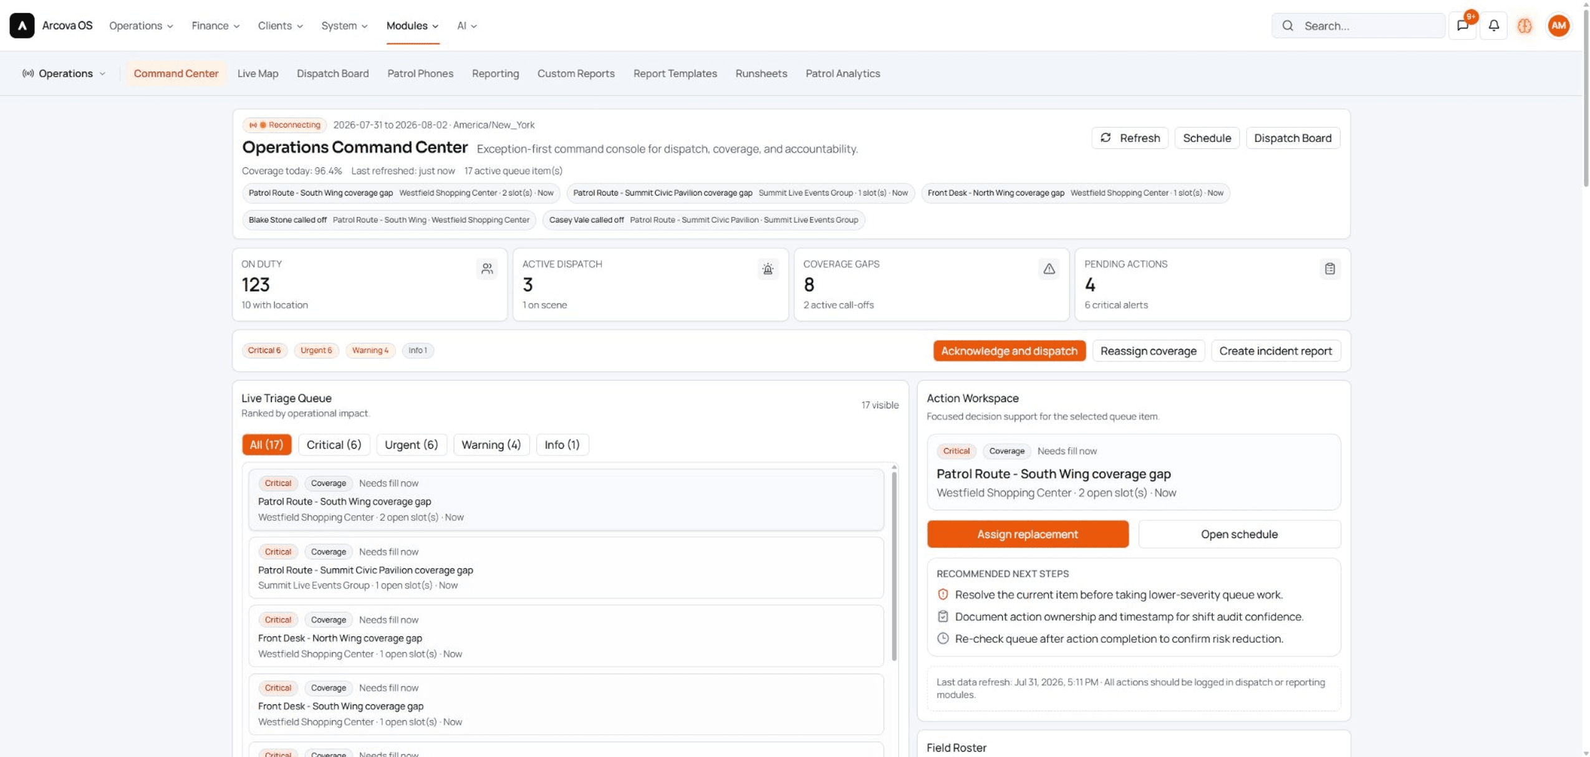
Task: Click the Blake Stone called off chip
Action: pos(388,220)
